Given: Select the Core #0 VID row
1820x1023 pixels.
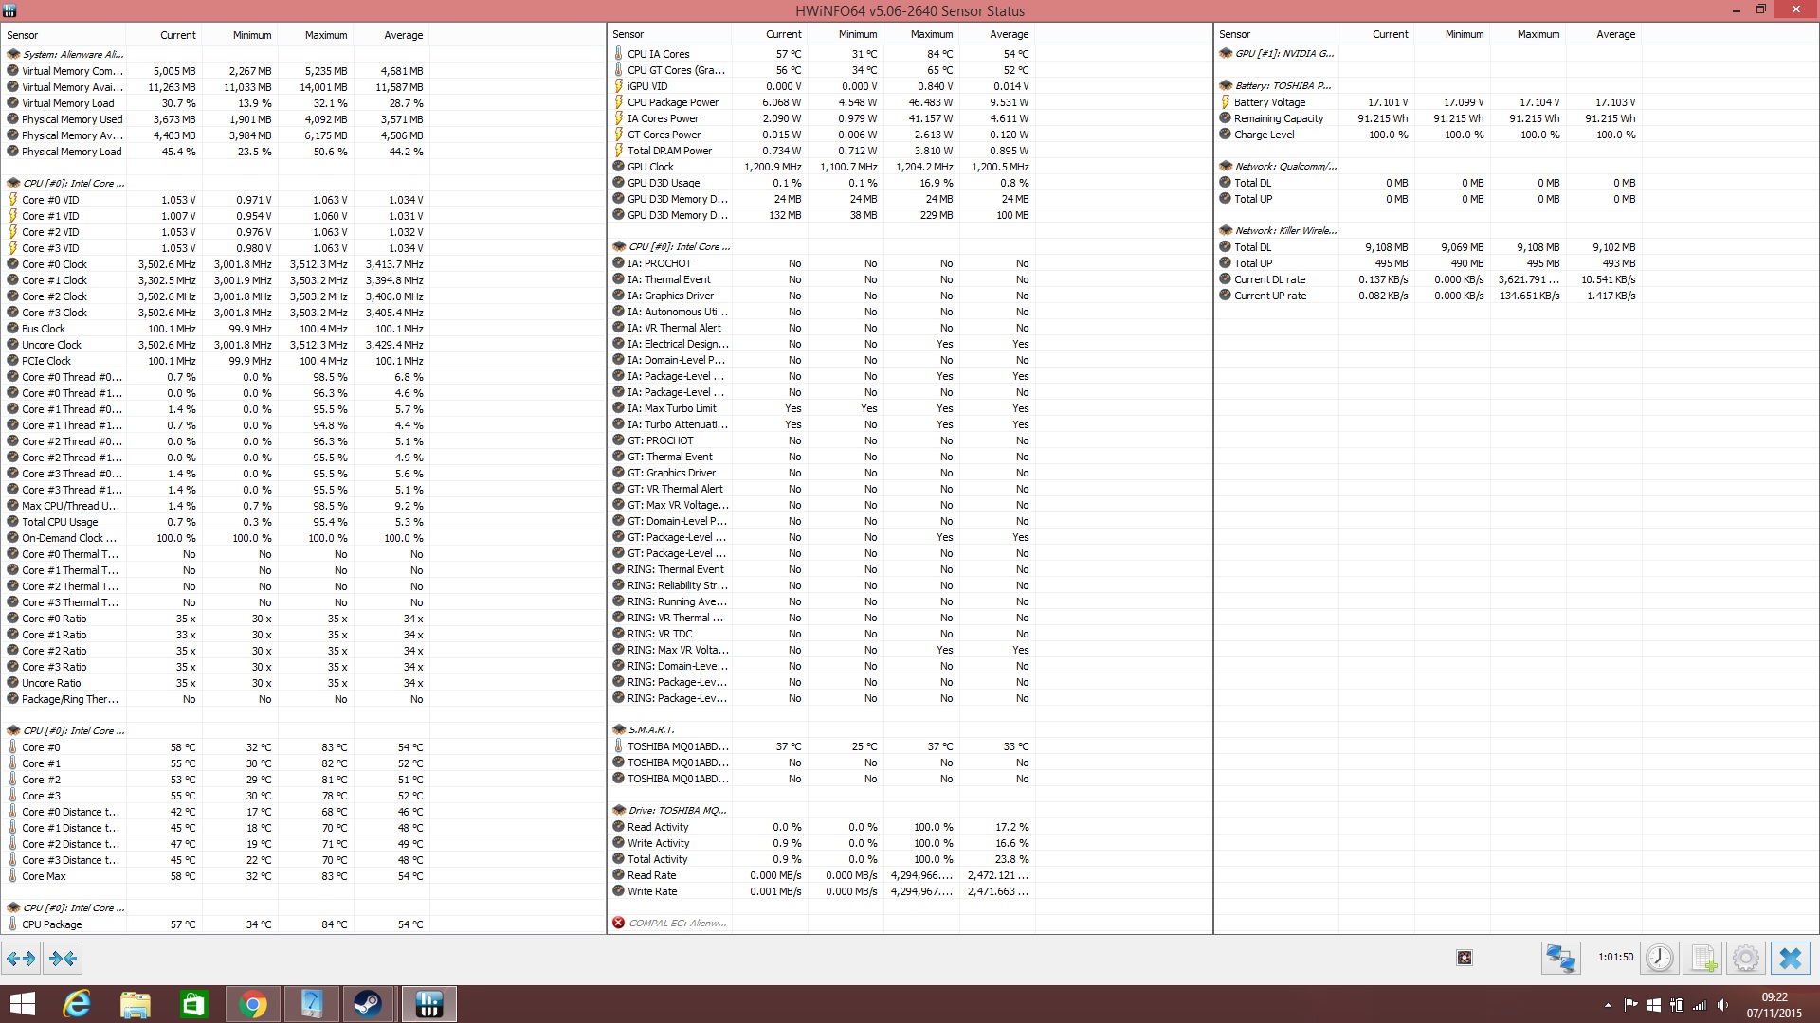Looking at the screenshot, I should pos(216,200).
